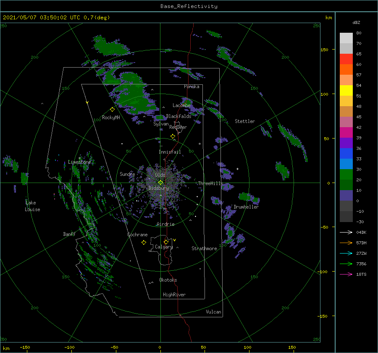This screenshot has height=353, width=378.
Task: Click the dBZ legend heading
Action: (356, 22)
